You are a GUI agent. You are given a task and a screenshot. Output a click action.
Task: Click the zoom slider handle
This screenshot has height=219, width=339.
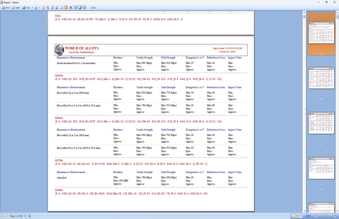pyautogui.click(x=325, y=216)
